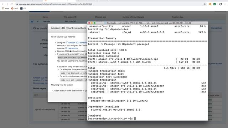Close the terminal with the red button

pyautogui.click(x=89, y=23)
